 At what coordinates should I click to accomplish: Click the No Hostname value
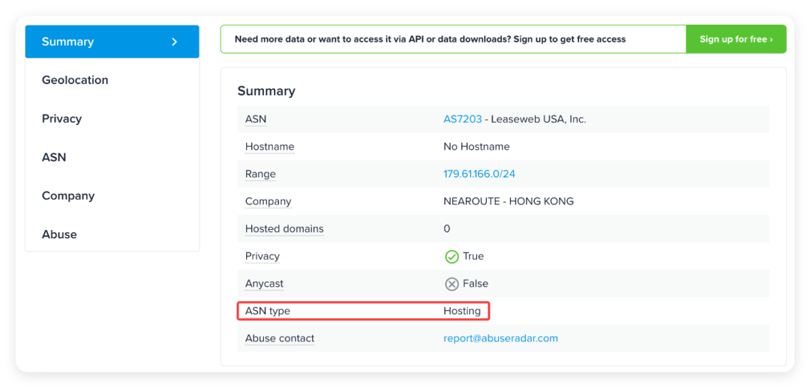(476, 147)
